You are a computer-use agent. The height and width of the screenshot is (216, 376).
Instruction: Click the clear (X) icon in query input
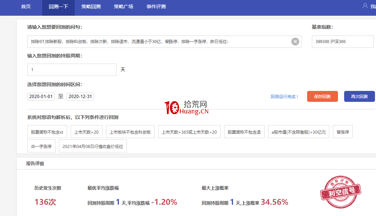[x=295, y=41]
